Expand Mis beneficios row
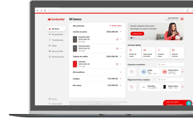 coord(97,72)
